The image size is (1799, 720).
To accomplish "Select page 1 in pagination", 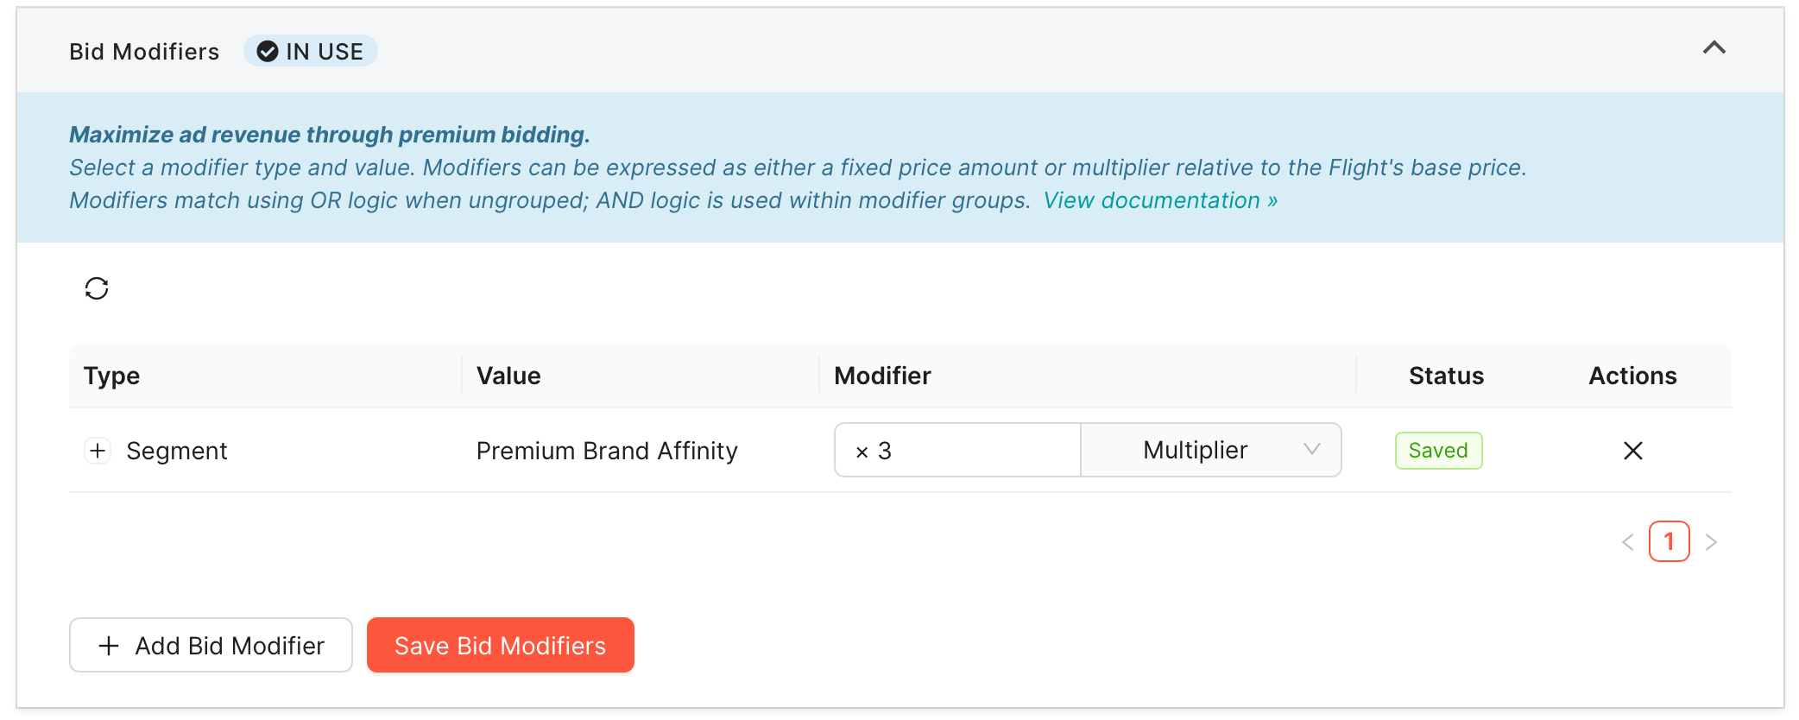I will pos(1669,542).
